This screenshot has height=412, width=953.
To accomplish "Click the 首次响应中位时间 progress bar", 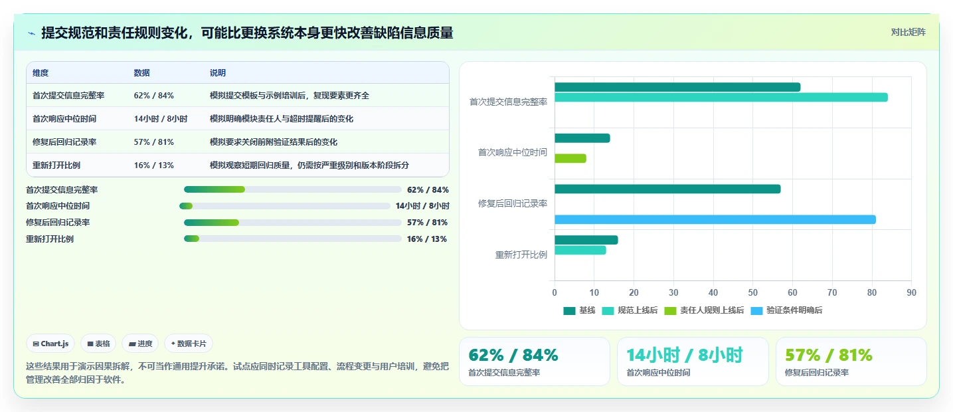I will coord(285,206).
